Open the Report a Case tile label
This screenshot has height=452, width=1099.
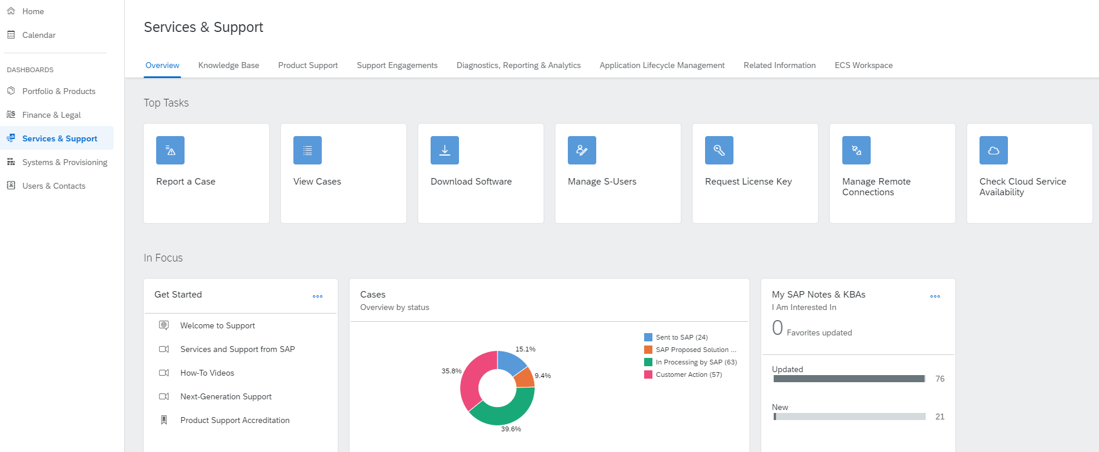point(186,182)
